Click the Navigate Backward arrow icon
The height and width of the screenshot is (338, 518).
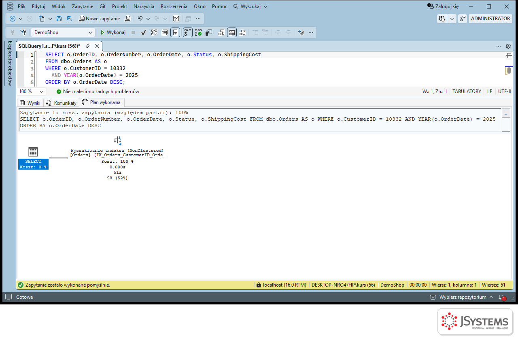coord(13,19)
